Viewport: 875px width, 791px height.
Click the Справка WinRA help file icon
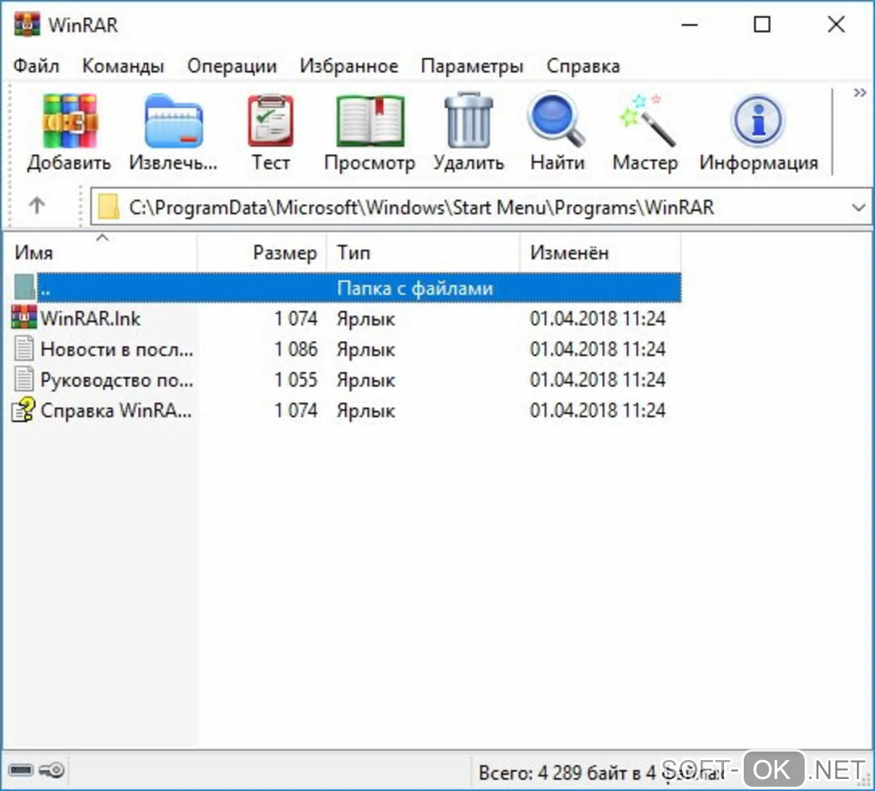(x=24, y=410)
